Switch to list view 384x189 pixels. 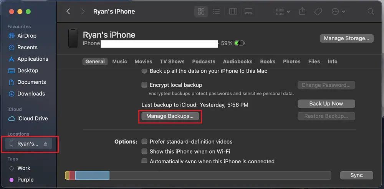pyautogui.click(x=216, y=11)
